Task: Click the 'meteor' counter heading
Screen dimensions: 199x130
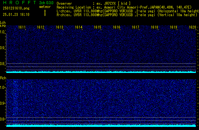Action: (x=45, y=7)
